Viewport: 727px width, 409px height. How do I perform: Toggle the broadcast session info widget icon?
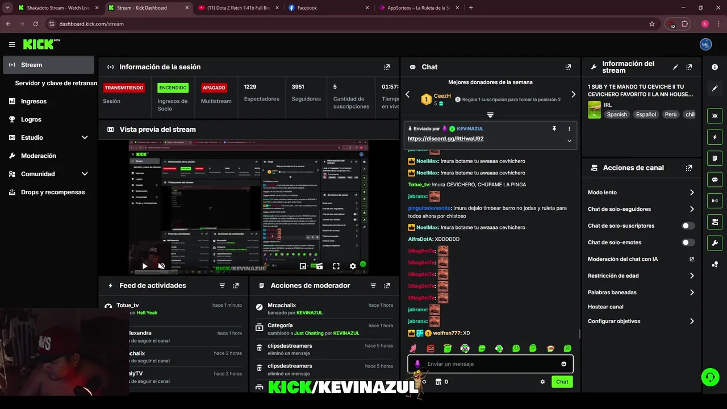point(715,201)
